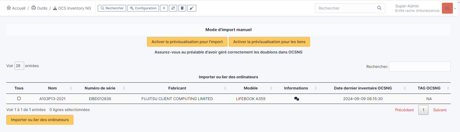Viewport: 460px width, 132px height.
Task: Sort by TAG OCSNG column
Action: click(429, 88)
